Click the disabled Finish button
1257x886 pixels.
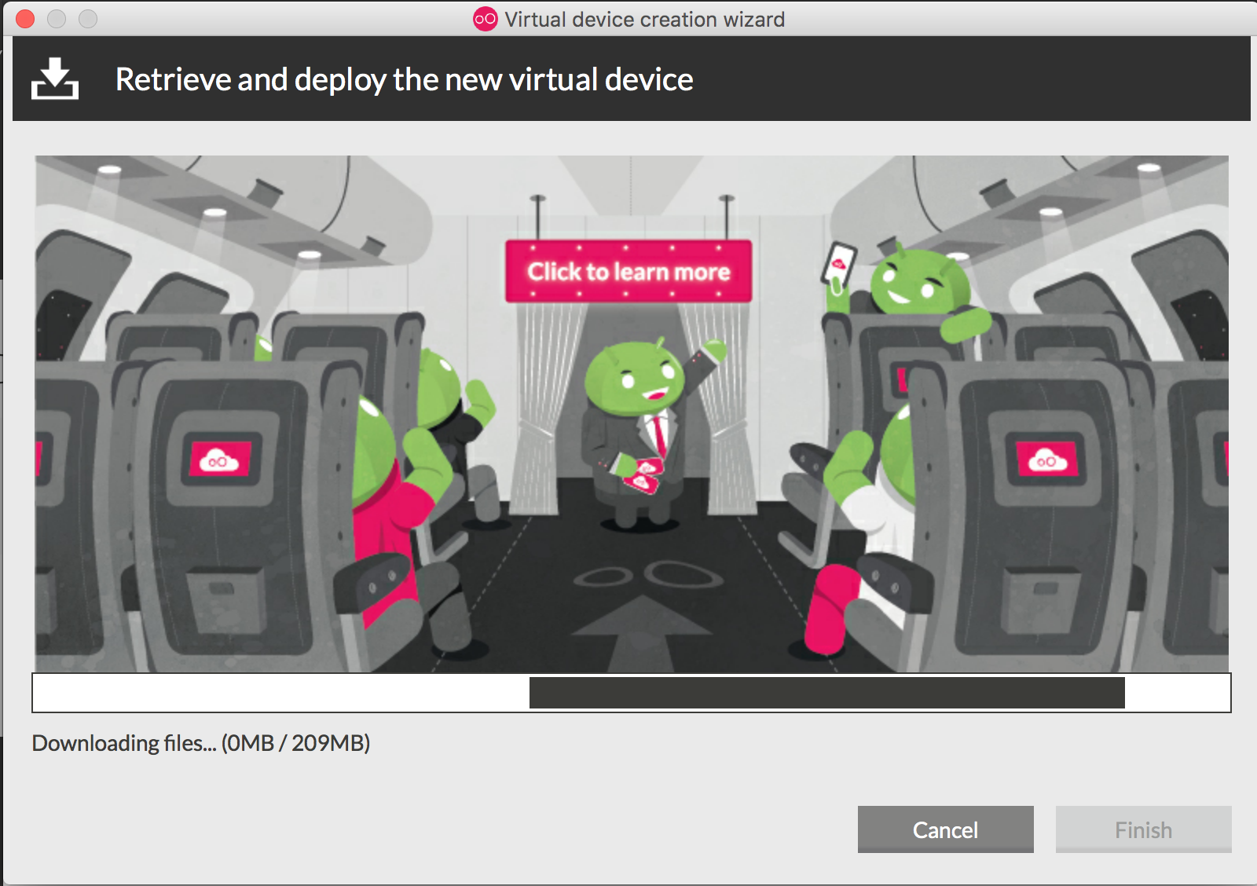[x=1143, y=829]
